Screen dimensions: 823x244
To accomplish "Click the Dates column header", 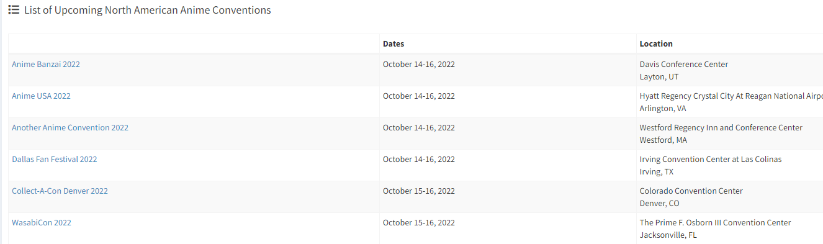I will point(394,44).
